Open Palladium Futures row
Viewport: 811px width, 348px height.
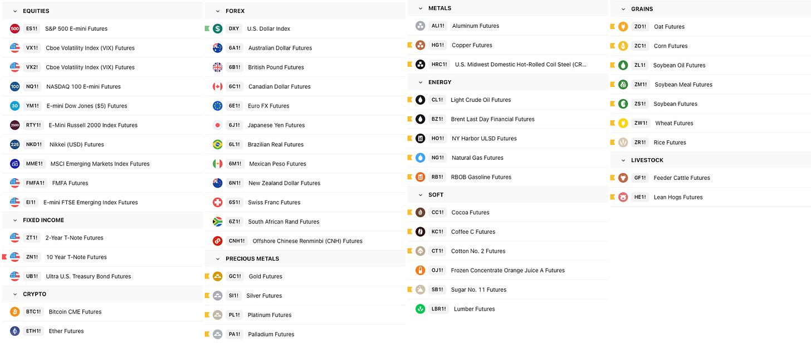(305, 334)
